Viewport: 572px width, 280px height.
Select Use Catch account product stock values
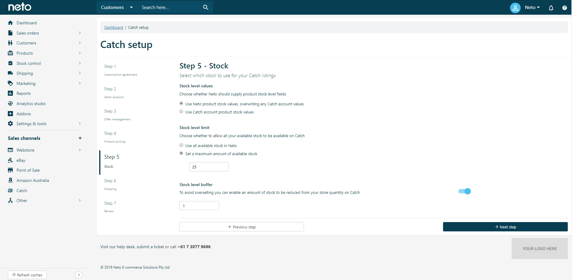(181, 112)
